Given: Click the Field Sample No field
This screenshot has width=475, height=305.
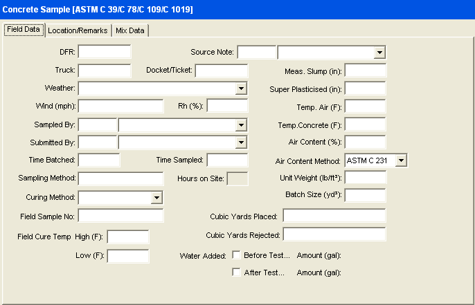Looking at the screenshot, I should [121, 216].
